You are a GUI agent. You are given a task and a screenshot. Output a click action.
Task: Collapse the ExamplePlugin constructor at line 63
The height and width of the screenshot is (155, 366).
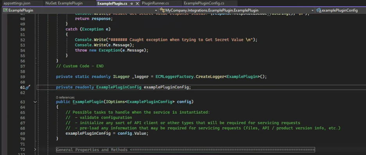click(x=35, y=102)
